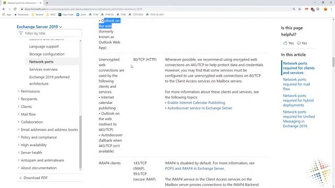Reload the page with the refresh icon
This screenshot has width=335, height=188.
[x=15, y=9]
